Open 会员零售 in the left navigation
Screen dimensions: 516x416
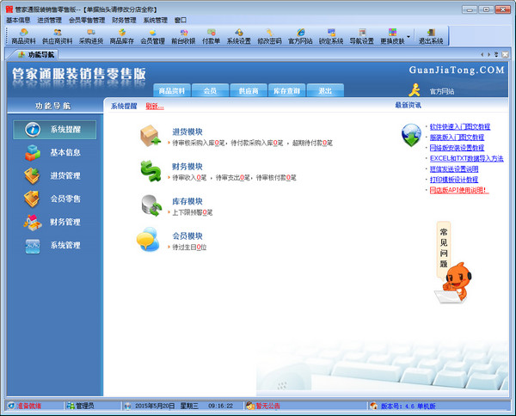[x=64, y=199]
